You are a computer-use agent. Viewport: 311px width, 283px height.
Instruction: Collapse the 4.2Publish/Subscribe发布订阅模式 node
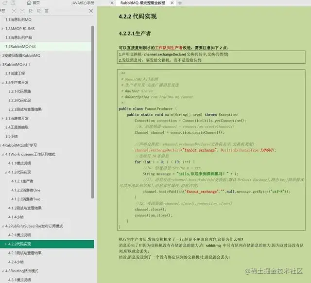(x=2, y=226)
